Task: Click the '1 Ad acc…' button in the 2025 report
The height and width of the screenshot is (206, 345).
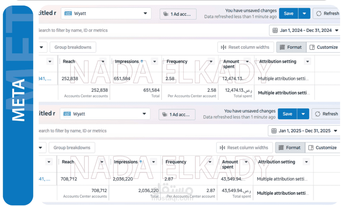Action: (177, 115)
